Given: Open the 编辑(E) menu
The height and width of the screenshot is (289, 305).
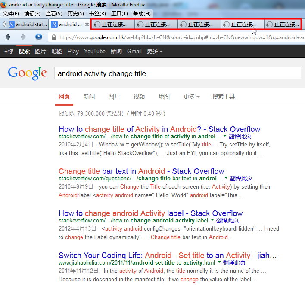Looking at the screenshot, I should click(32, 14).
